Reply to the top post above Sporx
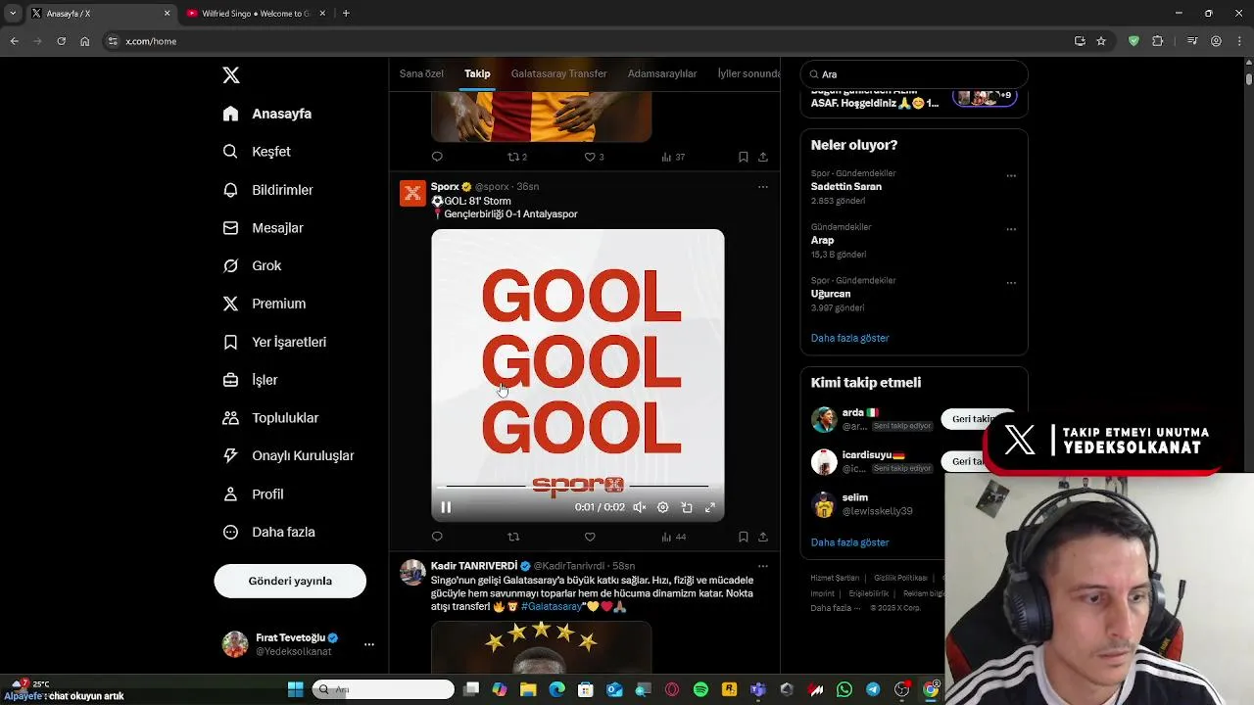 click(437, 157)
